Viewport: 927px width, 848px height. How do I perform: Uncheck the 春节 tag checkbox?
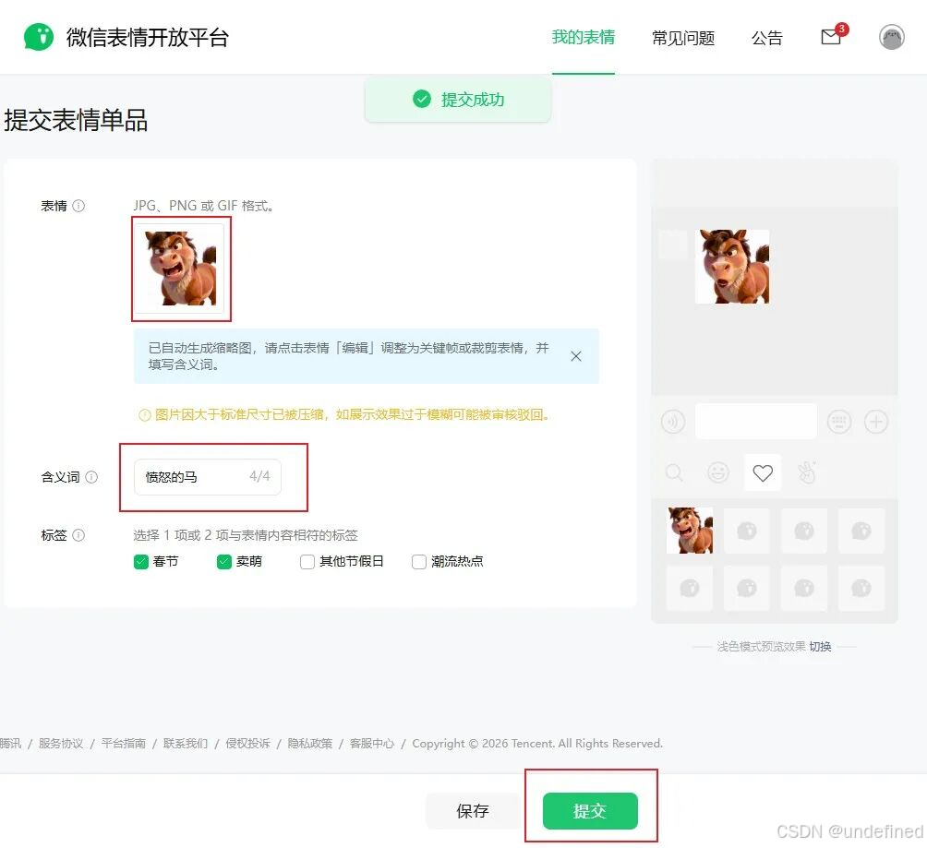141,561
